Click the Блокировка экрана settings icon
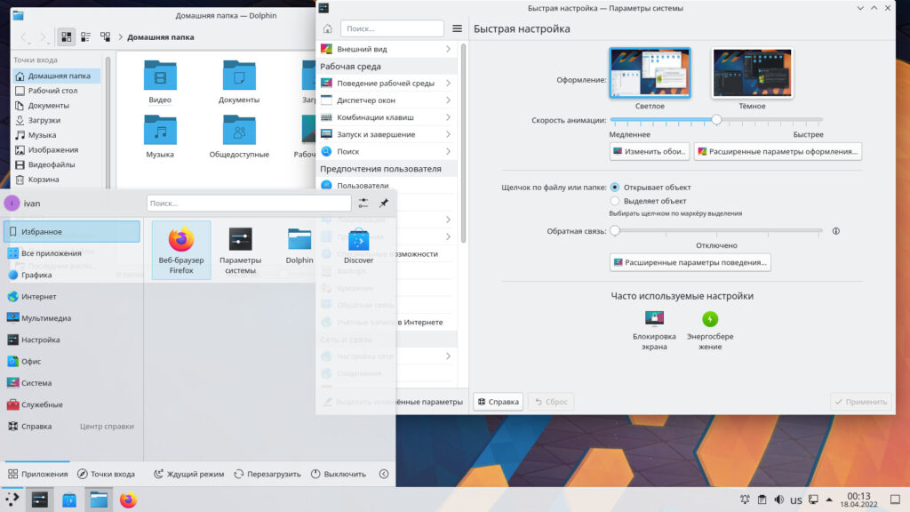 click(654, 319)
